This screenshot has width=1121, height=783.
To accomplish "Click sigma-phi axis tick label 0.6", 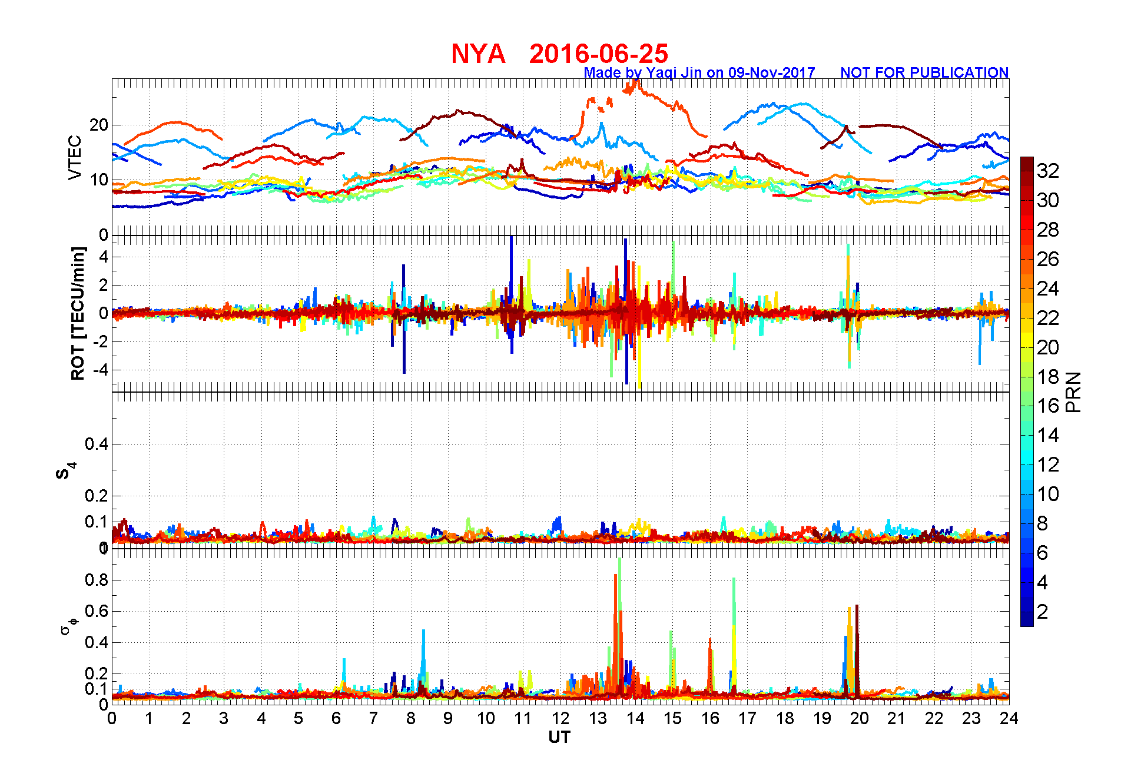I will 97,611.
